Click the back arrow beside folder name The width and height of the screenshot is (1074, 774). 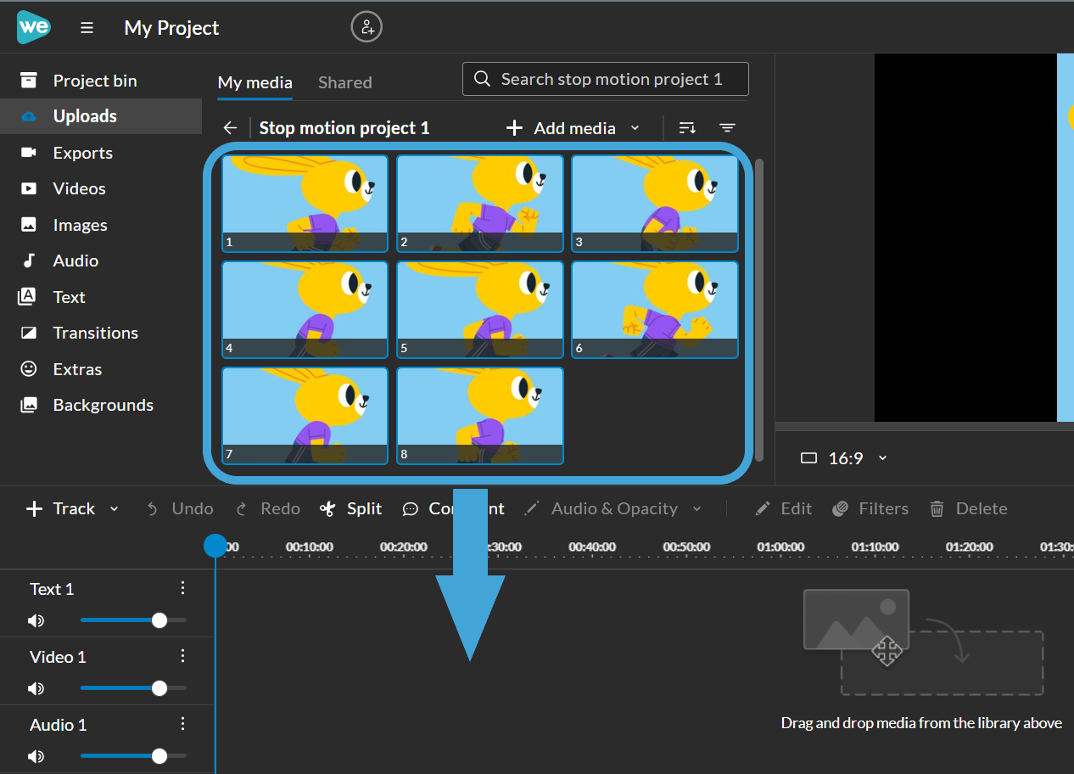[x=230, y=128]
